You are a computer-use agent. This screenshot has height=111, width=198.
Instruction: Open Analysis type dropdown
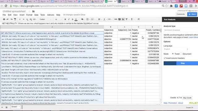(x=181, y=30)
